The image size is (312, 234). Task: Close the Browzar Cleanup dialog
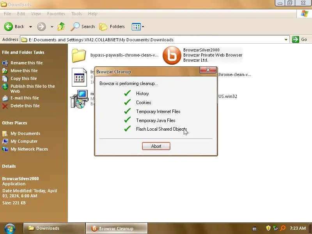(x=208, y=70)
